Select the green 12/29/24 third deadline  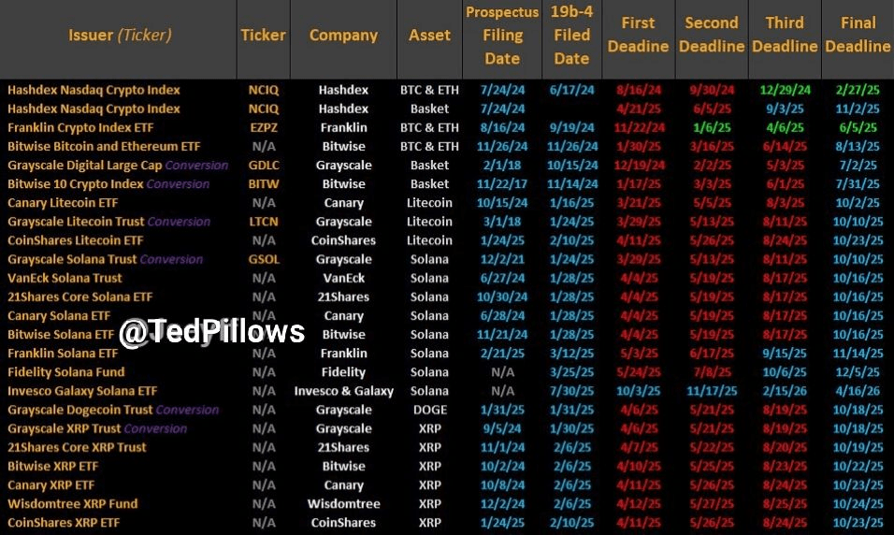(x=785, y=90)
